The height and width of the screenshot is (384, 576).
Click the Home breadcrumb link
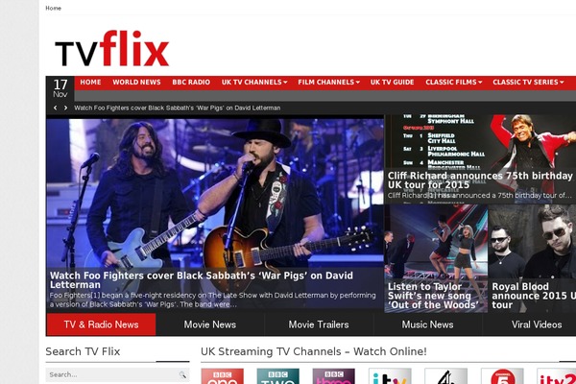coord(53,8)
